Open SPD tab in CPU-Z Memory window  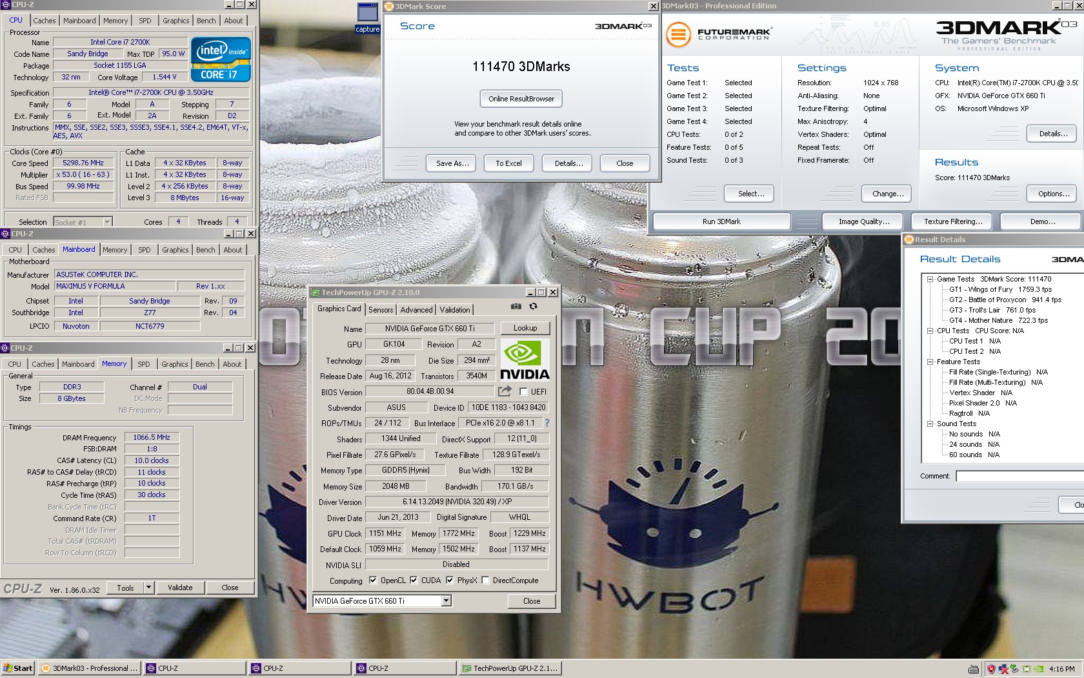[144, 364]
